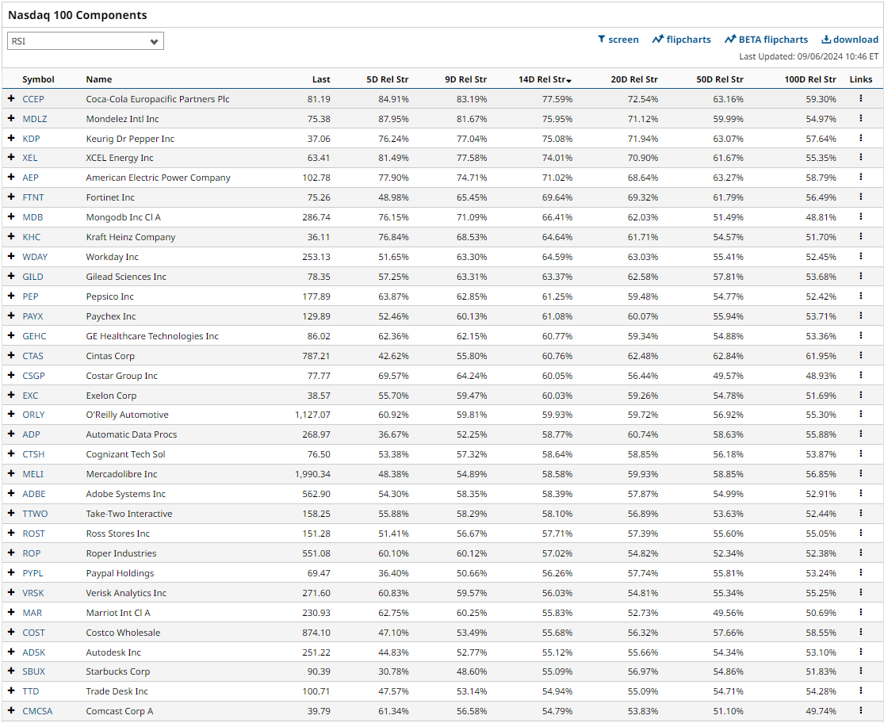This screenshot has height=723, width=884.
Task: Open the flipcharts view
Action: point(681,40)
